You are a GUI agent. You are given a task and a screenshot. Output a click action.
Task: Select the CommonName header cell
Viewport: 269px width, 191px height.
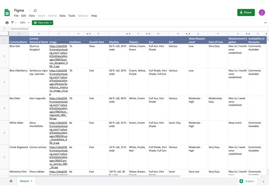click(19, 40)
